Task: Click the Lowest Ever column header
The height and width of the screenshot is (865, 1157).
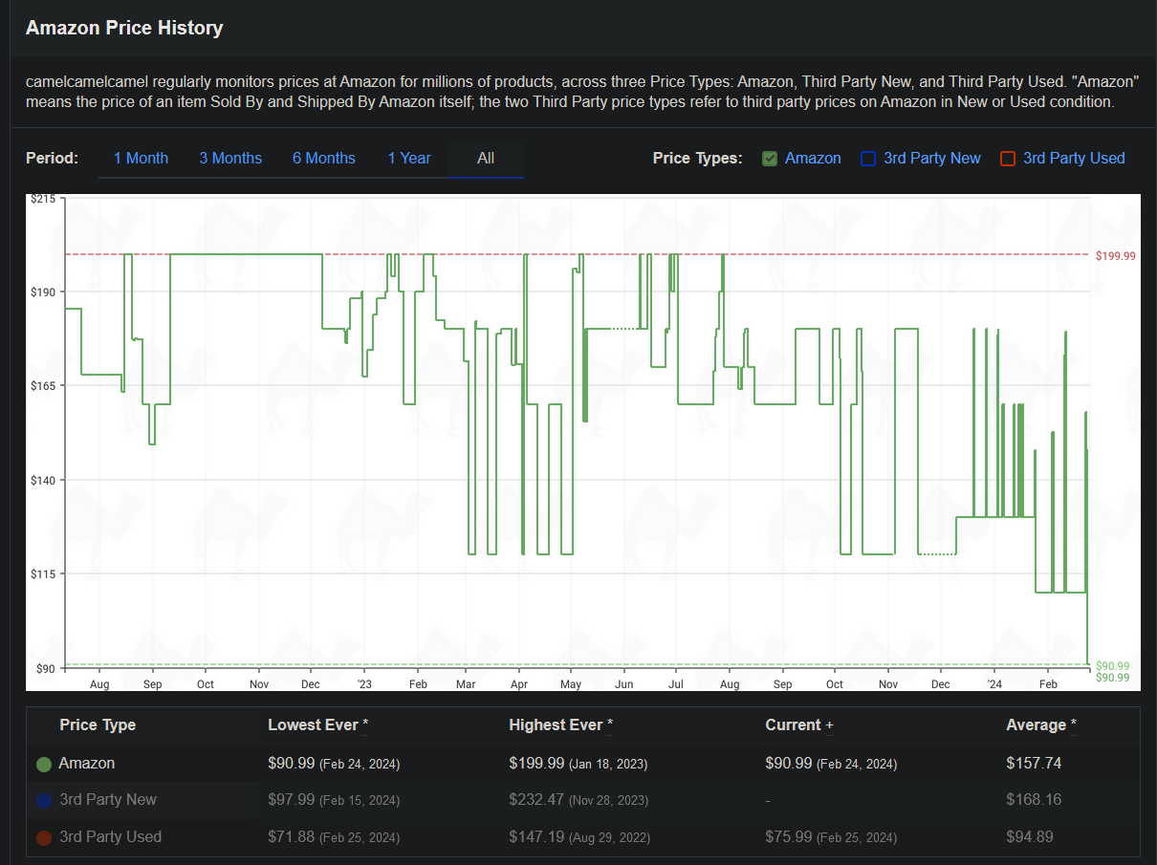Action: [318, 725]
